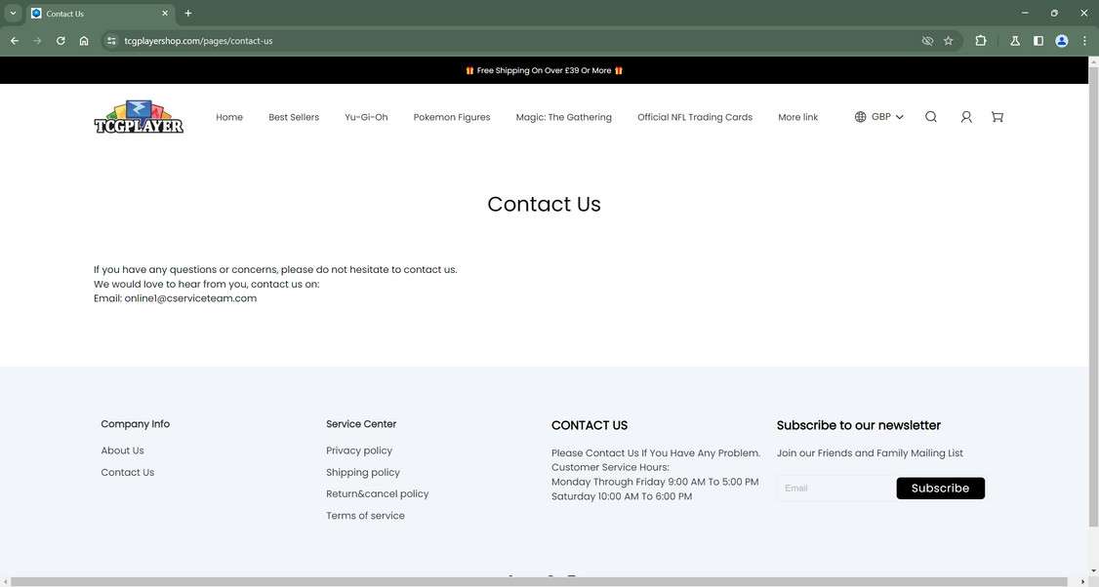The width and height of the screenshot is (1099, 587).
Task: Click 'Service Center' footer heading
Action: click(361, 424)
